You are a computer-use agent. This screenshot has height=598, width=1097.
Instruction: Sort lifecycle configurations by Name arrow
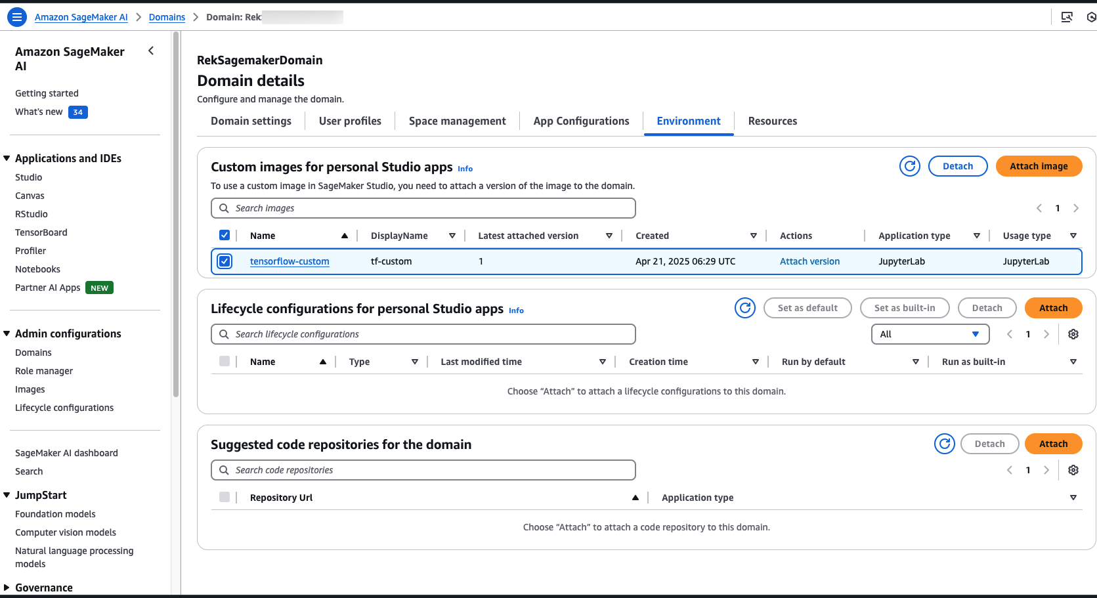[323, 362]
